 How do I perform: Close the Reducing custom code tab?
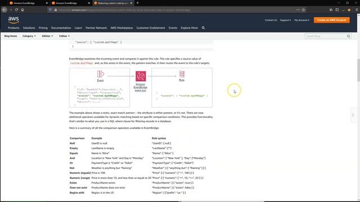pyautogui.click(x=131, y=3)
